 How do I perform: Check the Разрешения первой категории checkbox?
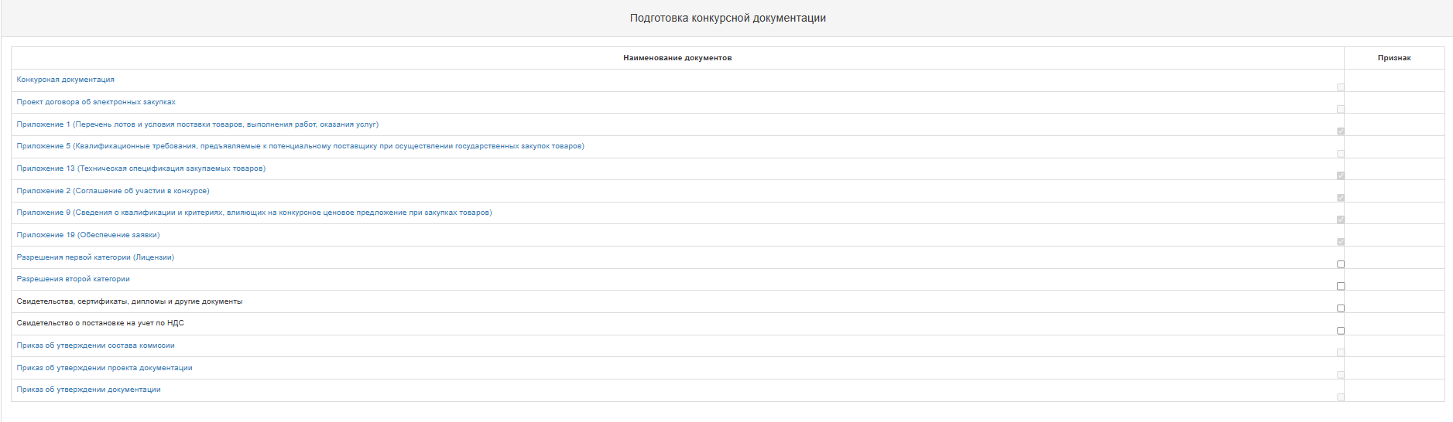click(1341, 264)
